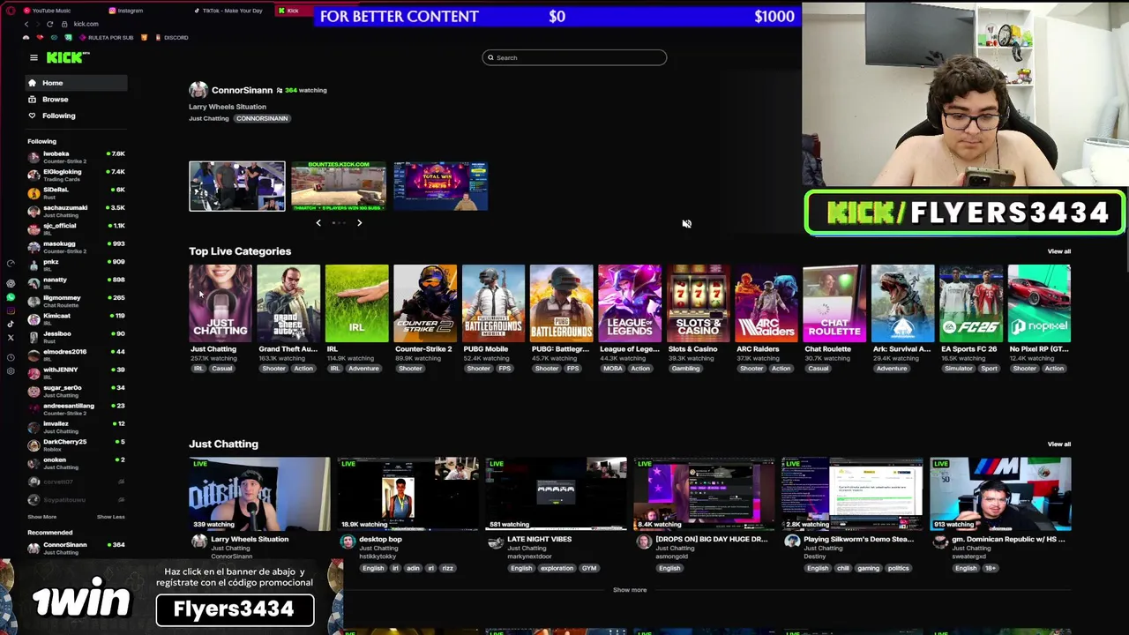Image resolution: width=1129 pixels, height=635 pixels.
Task: Click the red heart bookmark icon
Action: point(40,38)
